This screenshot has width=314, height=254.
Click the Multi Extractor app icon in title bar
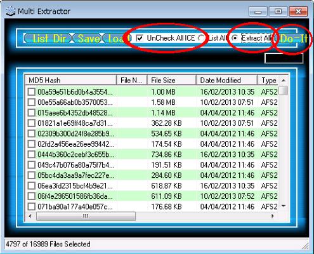tap(11, 11)
